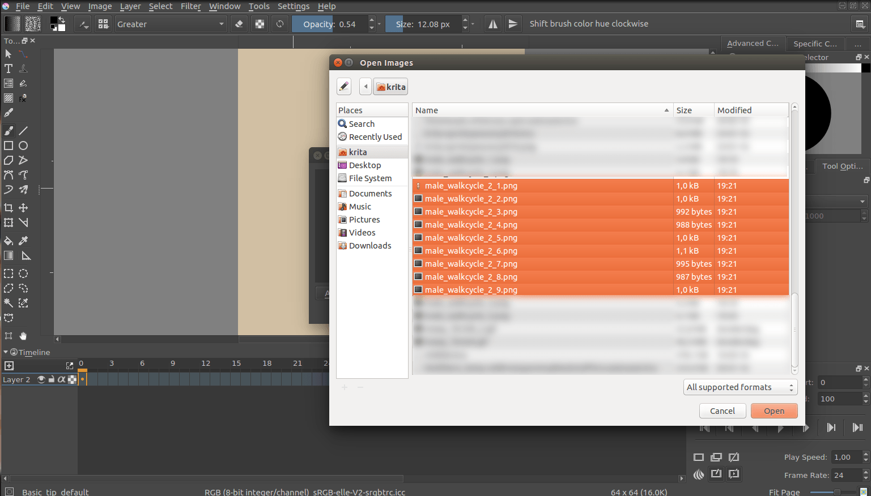This screenshot has width=871, height=496.
Task: Select the Text tool
Action: point(8,68)
